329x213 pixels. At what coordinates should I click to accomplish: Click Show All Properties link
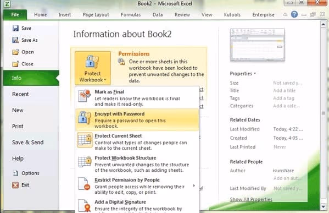pos(251,199)
